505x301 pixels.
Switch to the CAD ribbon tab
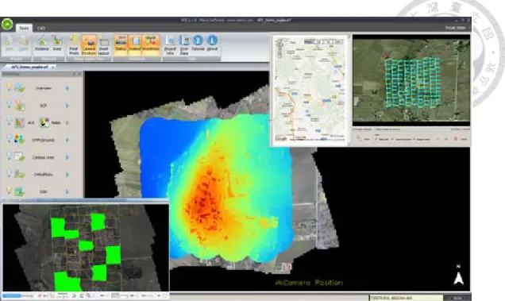click(x=41, y=29)
